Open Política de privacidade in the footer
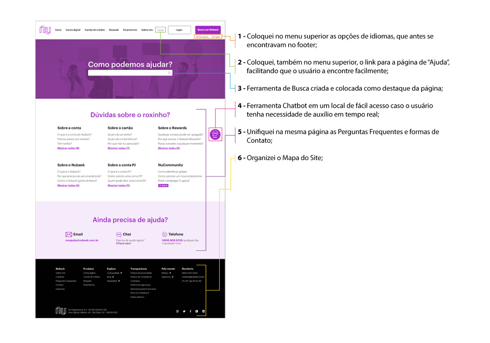Image resolution: width=490 pixels, height=343 pixels. [x=141, y=273]
